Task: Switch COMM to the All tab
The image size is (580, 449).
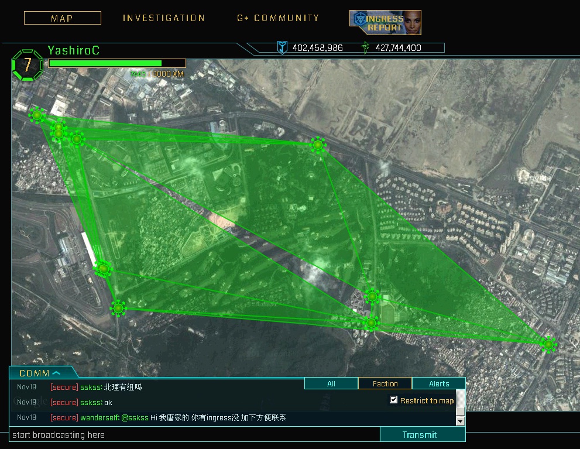Action: click(331, 383)
